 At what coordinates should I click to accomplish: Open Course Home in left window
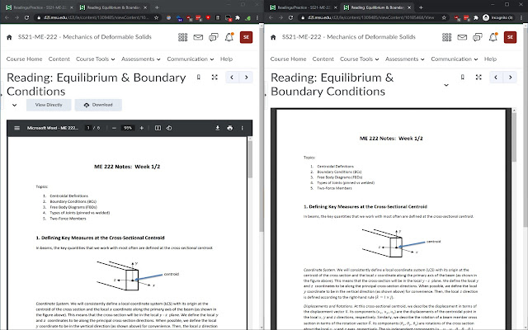click(24, 59)
